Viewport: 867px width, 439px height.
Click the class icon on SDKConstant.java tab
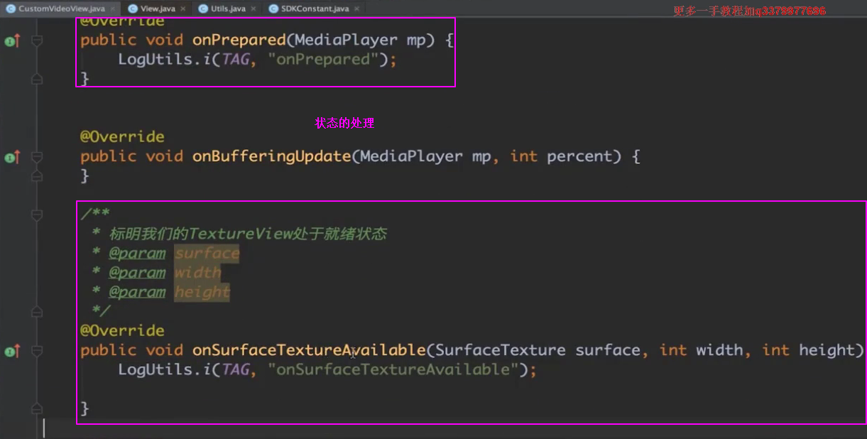(x=273, y=9)
